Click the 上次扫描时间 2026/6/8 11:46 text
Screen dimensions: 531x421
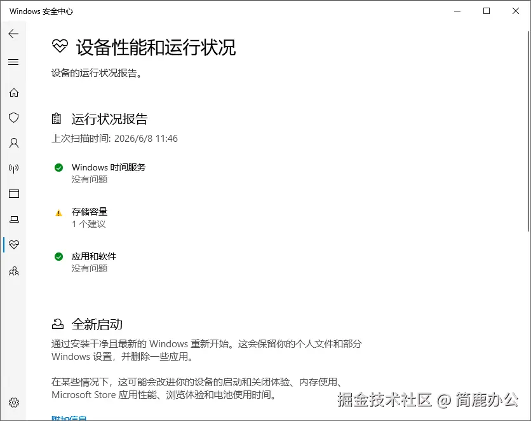tap(114, 138)
